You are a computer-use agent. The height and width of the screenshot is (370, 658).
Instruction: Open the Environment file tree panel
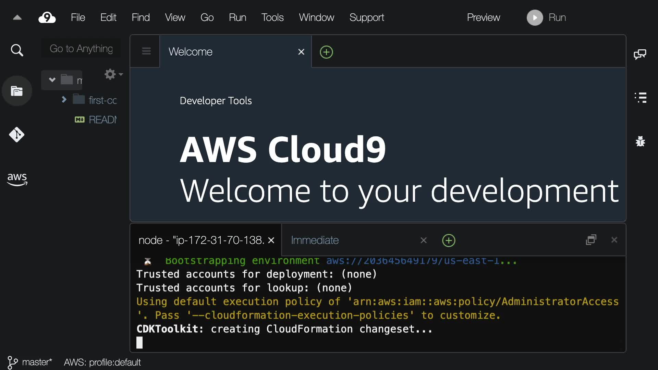17,91
